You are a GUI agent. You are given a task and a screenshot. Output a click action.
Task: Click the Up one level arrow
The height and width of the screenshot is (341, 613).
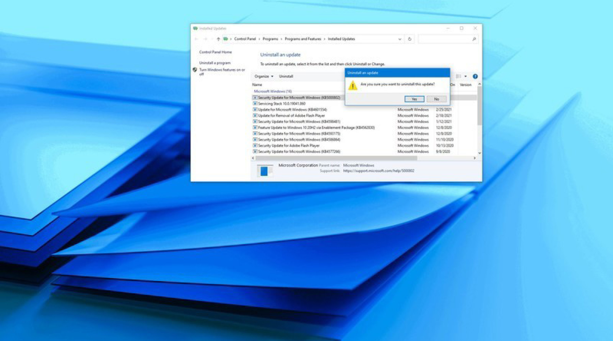(218, 39)
